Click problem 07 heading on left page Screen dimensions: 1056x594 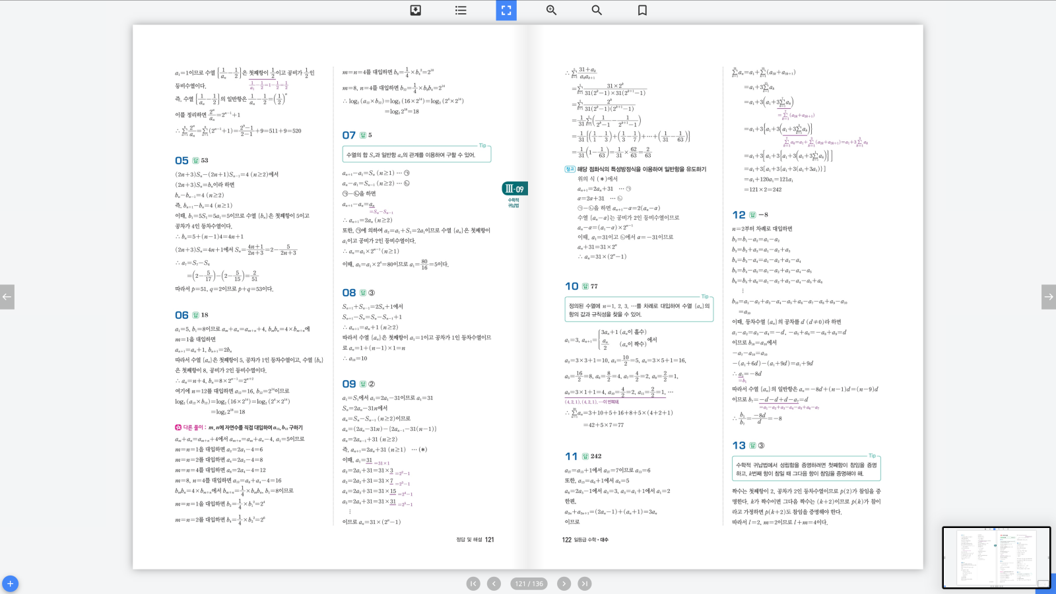coord(349,135)
